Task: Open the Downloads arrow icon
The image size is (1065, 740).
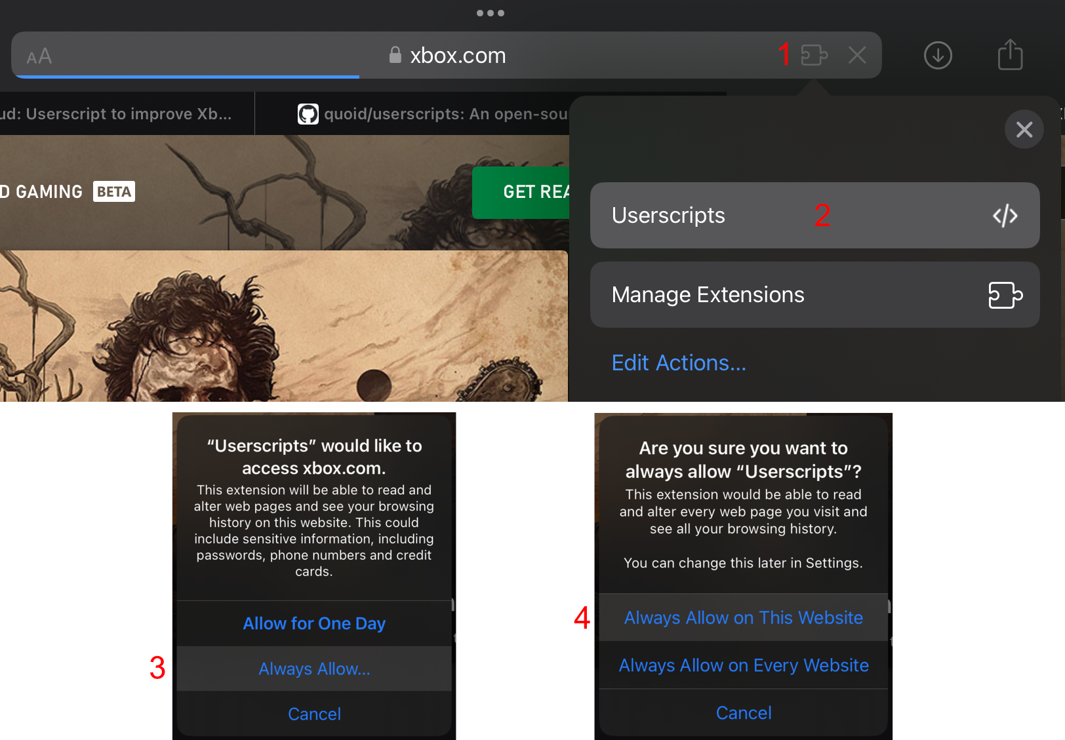Action: (938, 55)
